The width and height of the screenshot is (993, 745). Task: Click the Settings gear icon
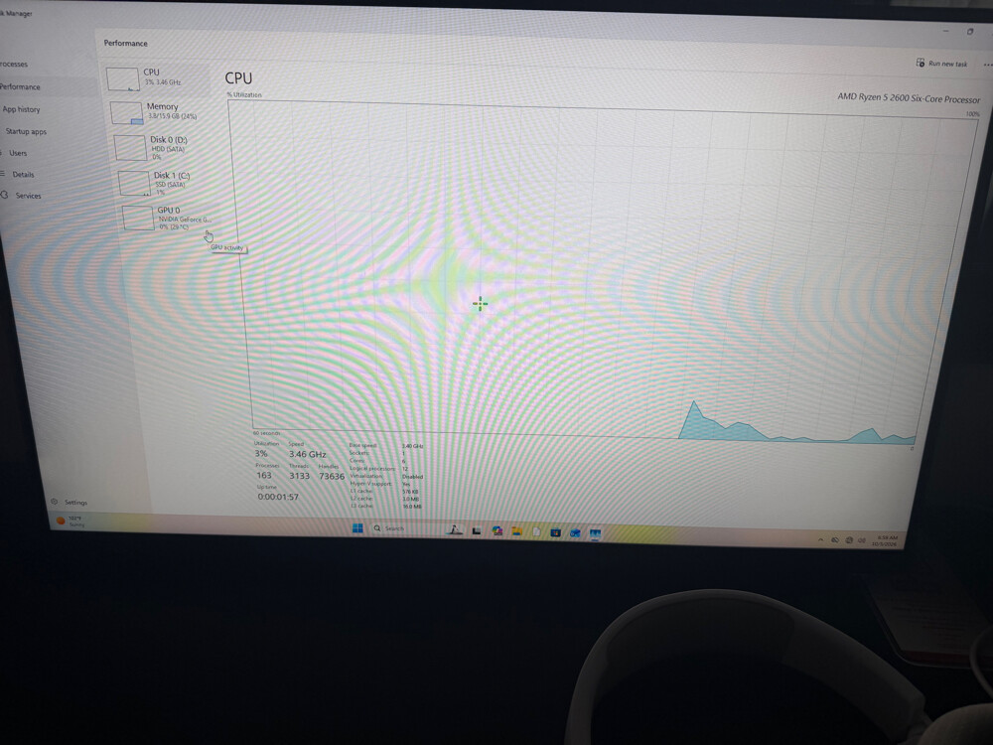(x=54, y=502)
